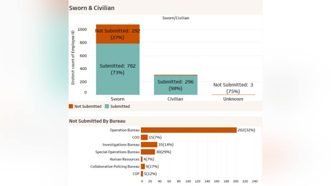Click the 'Operation Bureau' row label
The image size is (331, 186).
[x=125, y=130]
